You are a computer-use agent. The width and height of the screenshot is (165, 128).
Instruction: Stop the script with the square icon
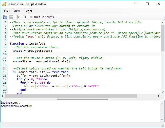[24, 17]
